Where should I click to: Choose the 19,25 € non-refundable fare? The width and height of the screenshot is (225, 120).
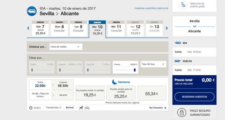tap(90, 93)
